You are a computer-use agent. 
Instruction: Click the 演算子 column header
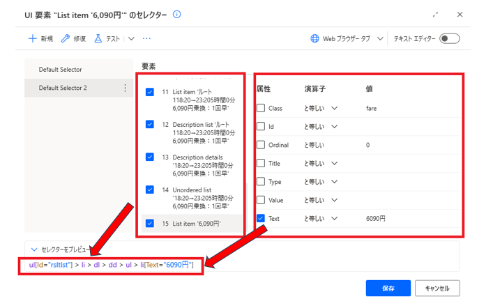[315, 89]
